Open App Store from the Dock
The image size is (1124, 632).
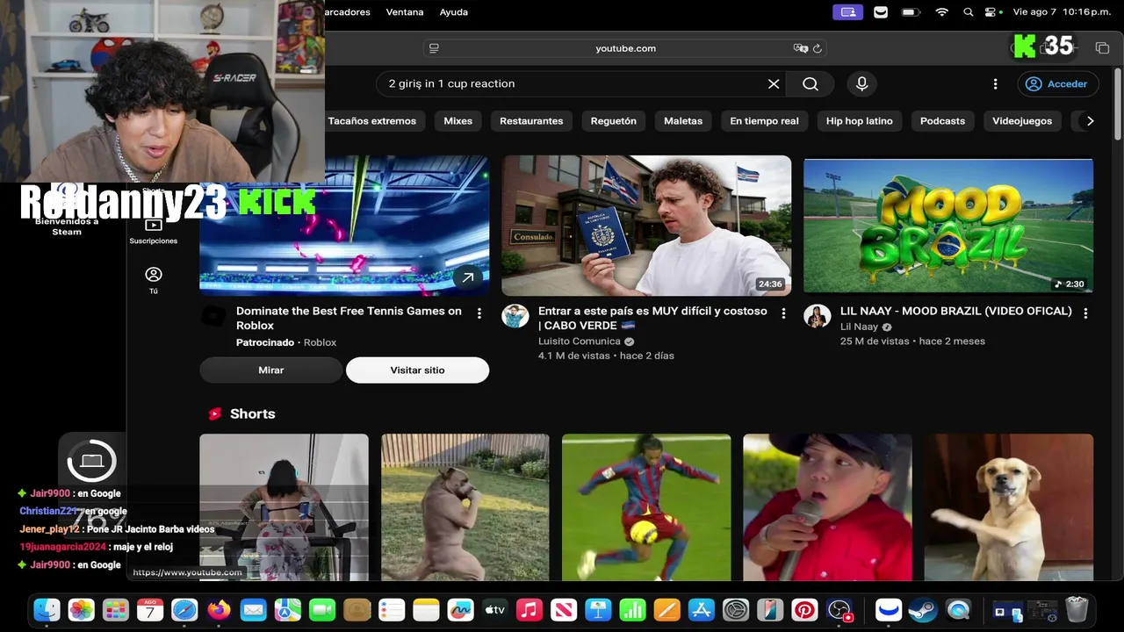coord(701,609)
